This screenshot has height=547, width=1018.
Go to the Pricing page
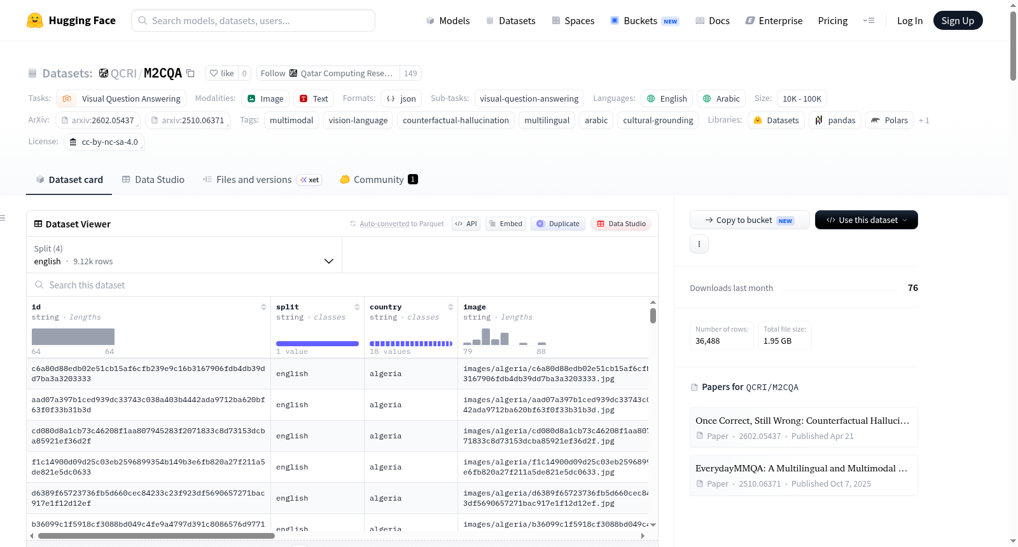[x=833, y=20]
